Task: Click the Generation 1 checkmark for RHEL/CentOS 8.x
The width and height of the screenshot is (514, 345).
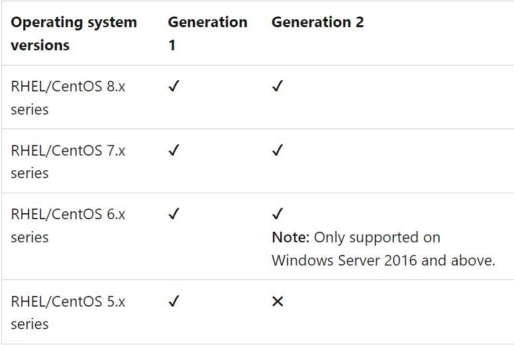Action: click(x=174, y=86)
